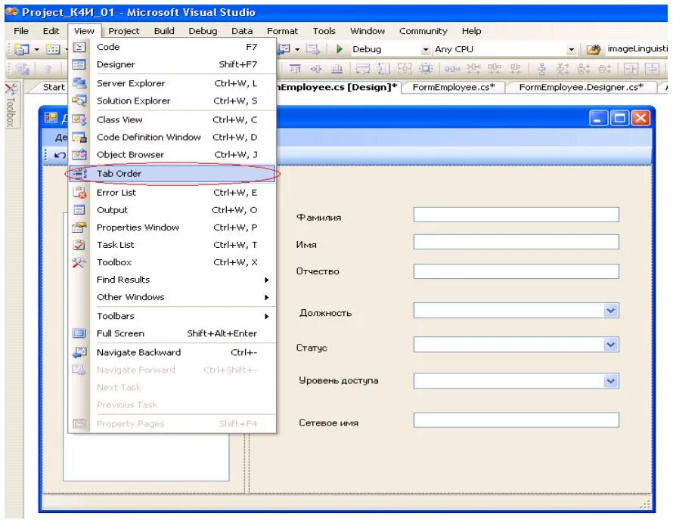The image size is (673, 523).
Task: Click the Properties Window icon
Action: point(79,227)
